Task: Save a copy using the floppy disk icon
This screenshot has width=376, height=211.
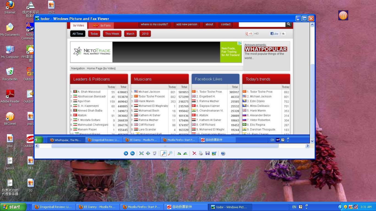Action: coord(208,153)
